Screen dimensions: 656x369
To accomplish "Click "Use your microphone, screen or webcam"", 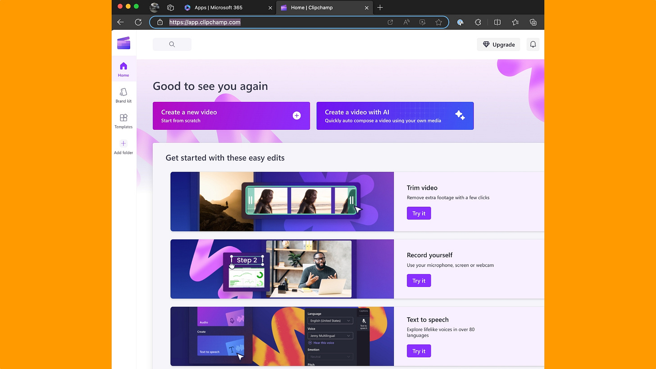I will tap(450, 265).
